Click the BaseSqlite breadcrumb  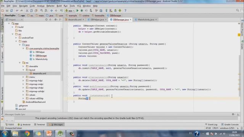[9, 16]
